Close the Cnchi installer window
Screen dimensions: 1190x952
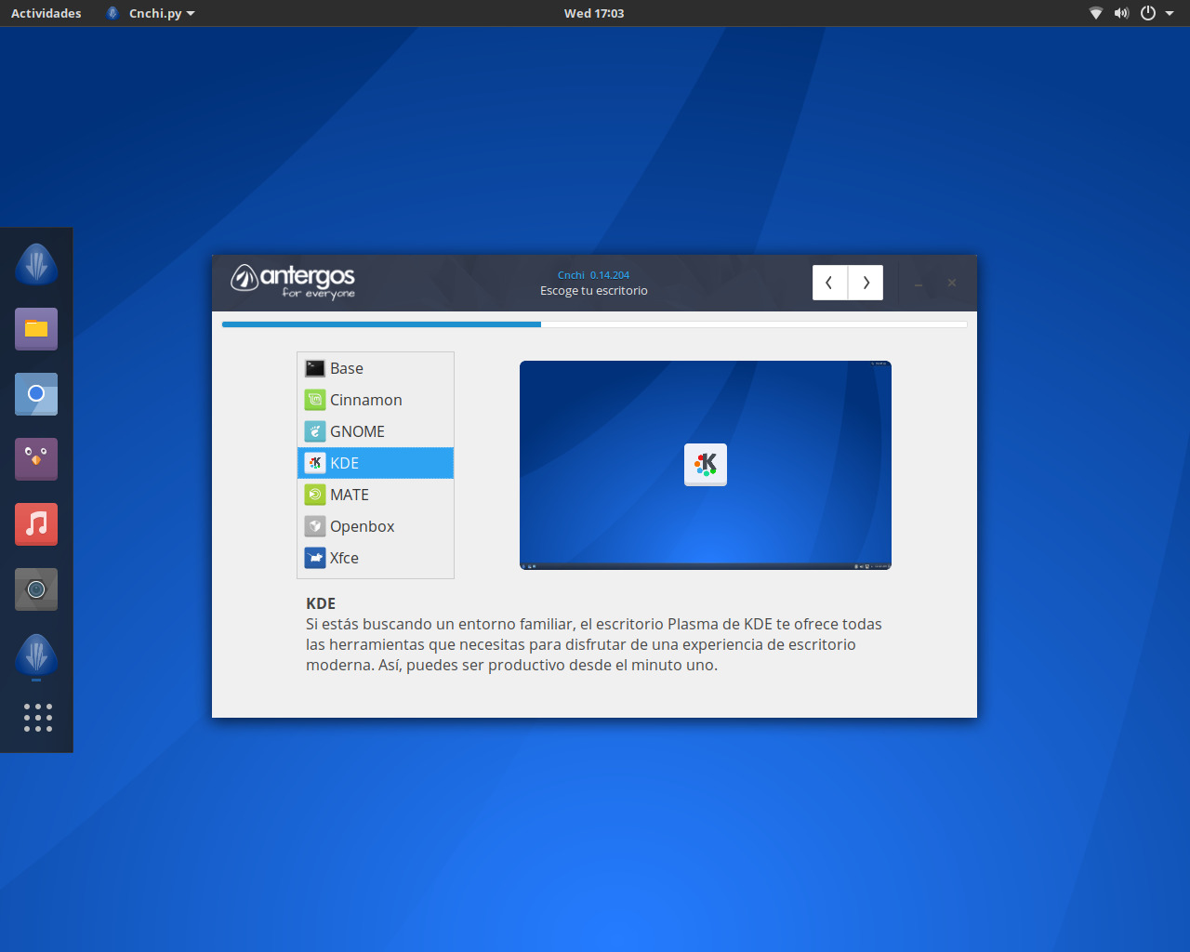coord(952,283)
